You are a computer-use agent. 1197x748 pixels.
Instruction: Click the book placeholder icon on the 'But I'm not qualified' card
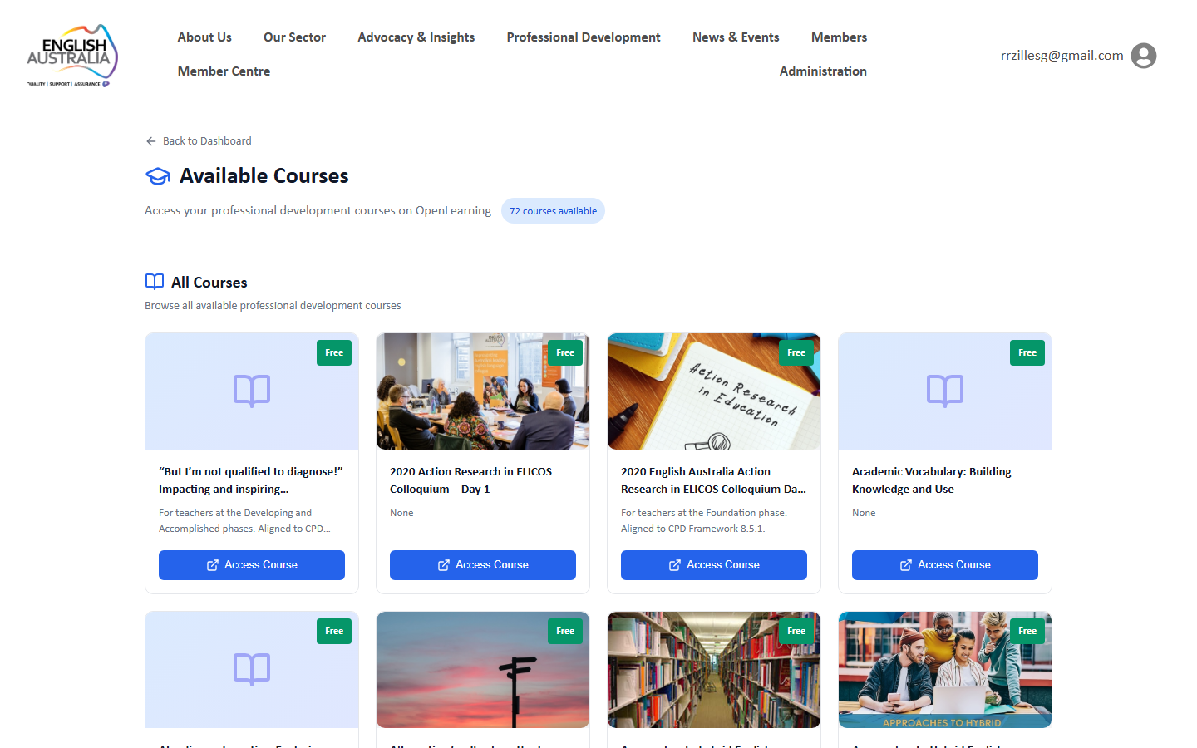tap(252, 391)
